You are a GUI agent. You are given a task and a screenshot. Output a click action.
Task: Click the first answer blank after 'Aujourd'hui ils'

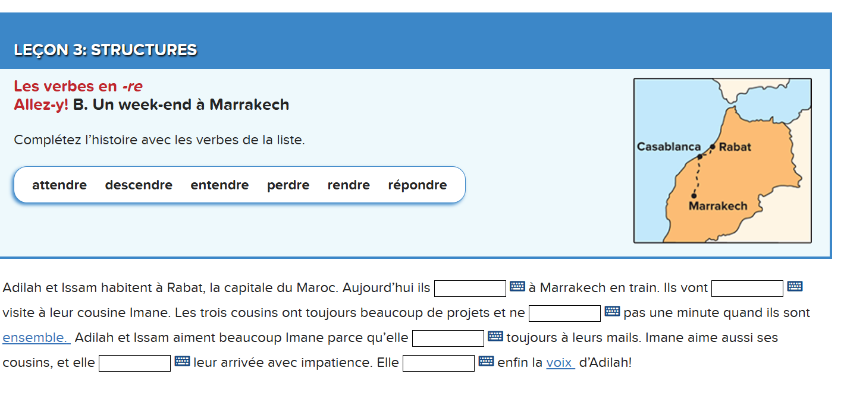click(469, 287)
